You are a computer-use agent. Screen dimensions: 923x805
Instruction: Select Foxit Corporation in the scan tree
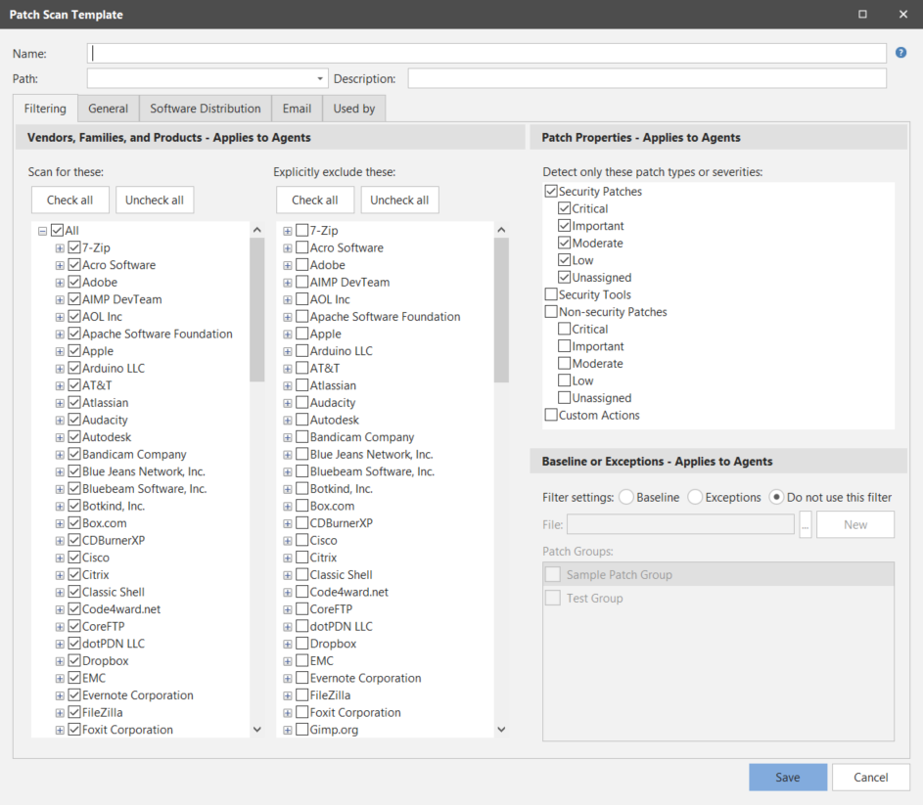pyautogui.click(x=128, y=730)
